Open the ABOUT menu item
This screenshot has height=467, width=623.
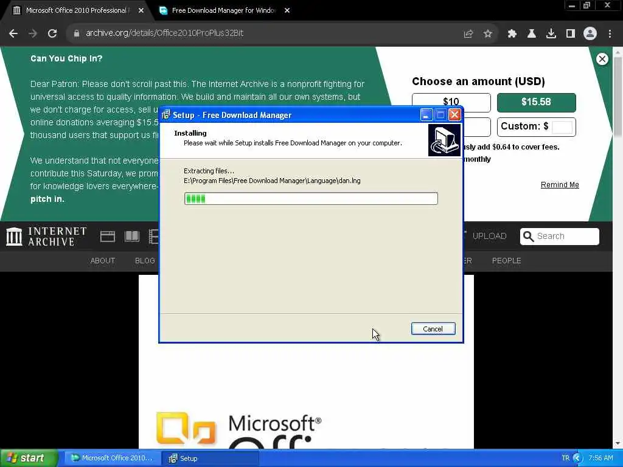coord(102,261)
